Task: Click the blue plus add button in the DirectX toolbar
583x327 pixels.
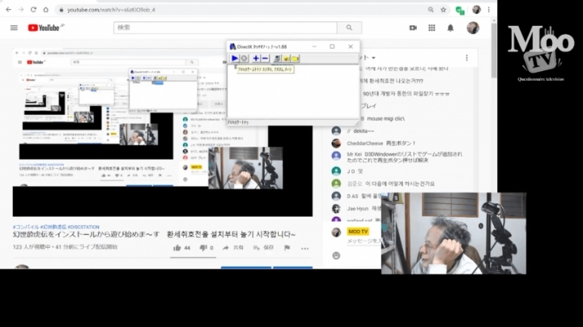Action: coord(256,58)
